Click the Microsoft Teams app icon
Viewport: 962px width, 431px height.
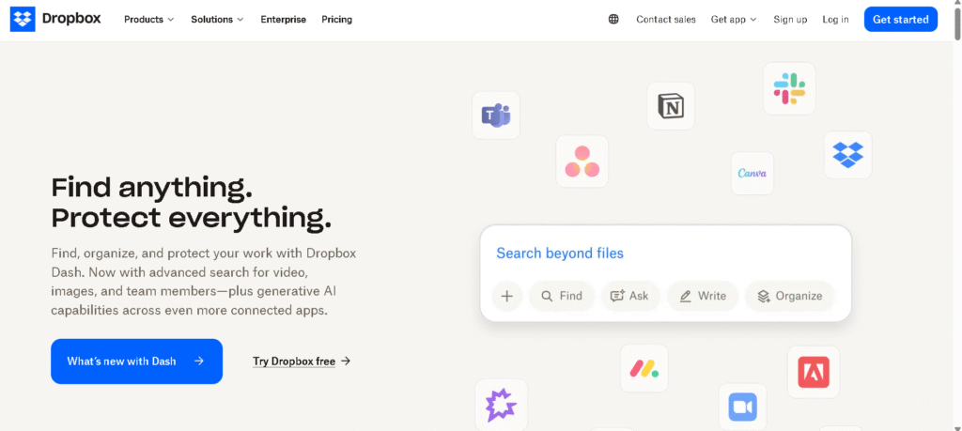[496, 115]
